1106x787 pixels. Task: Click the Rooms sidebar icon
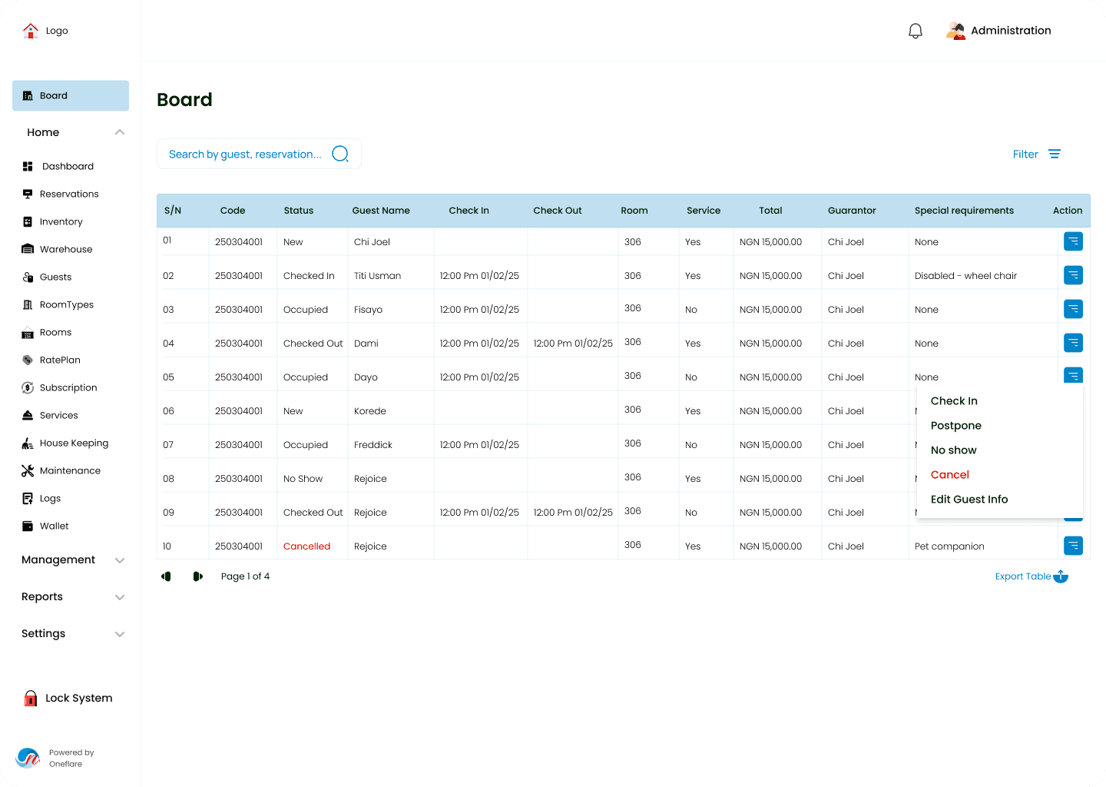coord(28,333)
